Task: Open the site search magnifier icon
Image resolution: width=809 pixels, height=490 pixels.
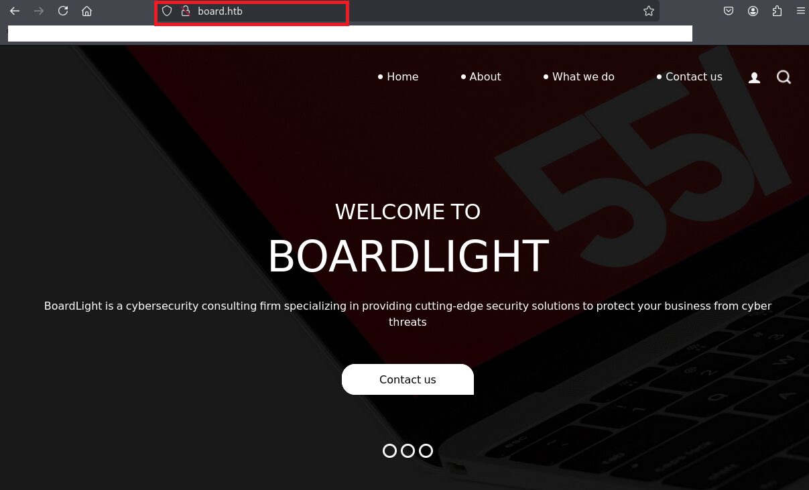Action: 784,77
